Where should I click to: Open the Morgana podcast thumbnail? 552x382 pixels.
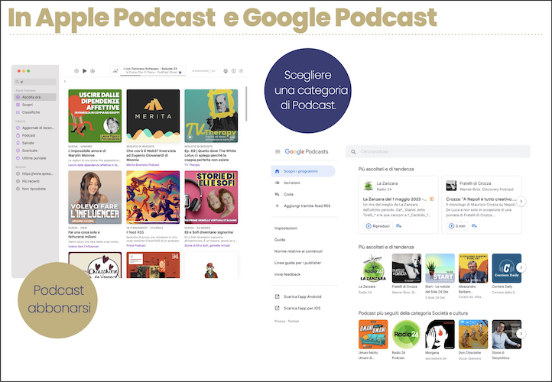point(440,334)
